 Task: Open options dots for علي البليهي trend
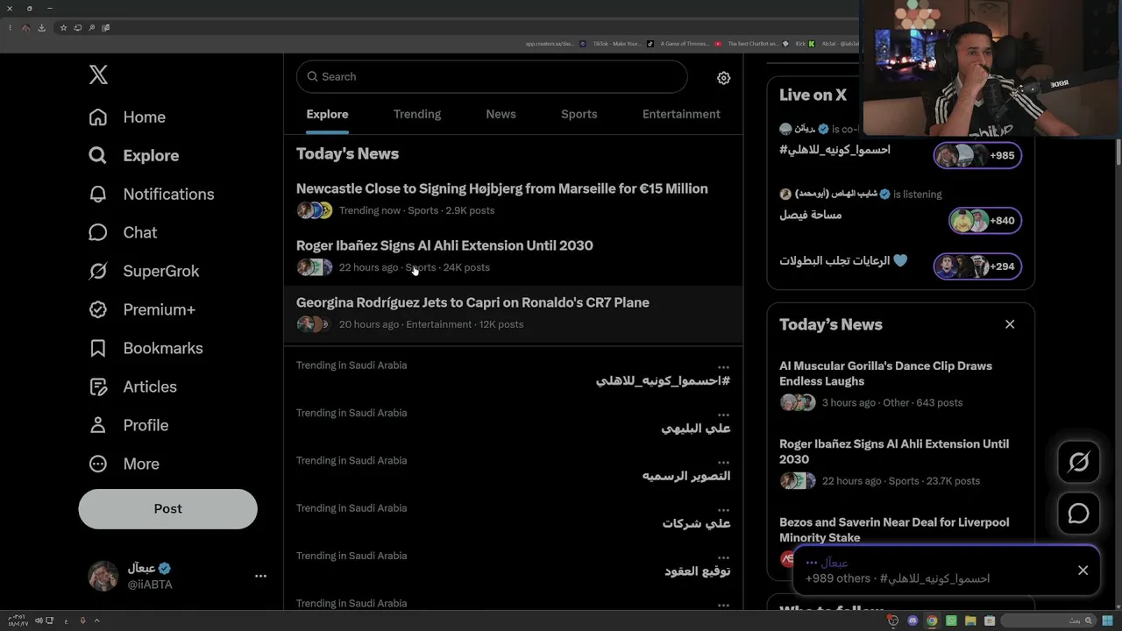point(723,415)
